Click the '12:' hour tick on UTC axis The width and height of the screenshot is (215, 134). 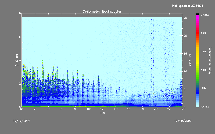(102, 109)
